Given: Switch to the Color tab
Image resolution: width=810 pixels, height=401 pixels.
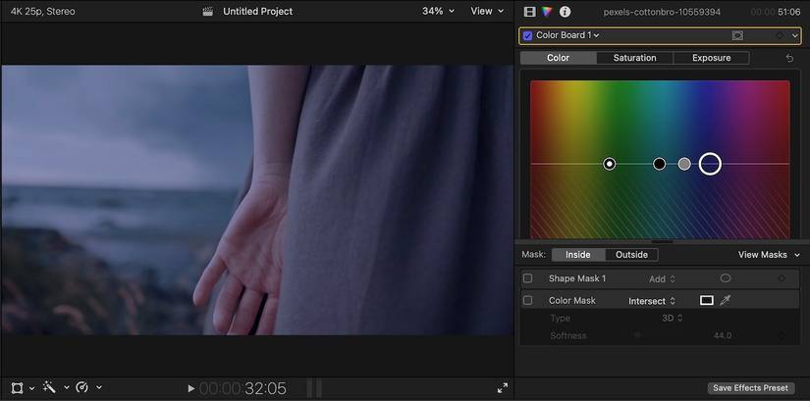Looking at the screenshot, I should click(558, 58).
